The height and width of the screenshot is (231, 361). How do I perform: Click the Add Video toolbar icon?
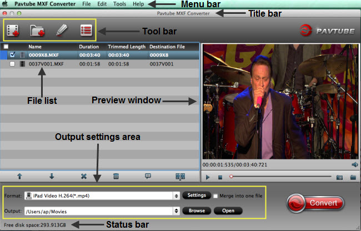click(13, 31)
